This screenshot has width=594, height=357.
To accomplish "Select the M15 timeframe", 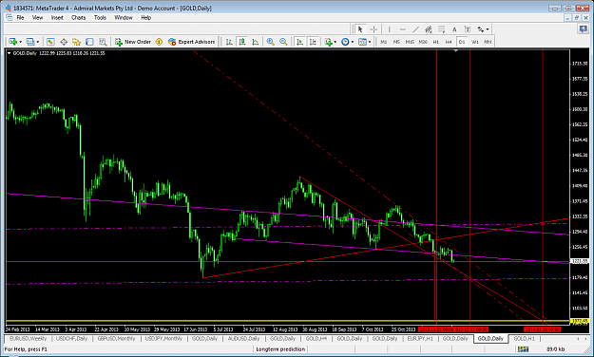I will (410, 42).
